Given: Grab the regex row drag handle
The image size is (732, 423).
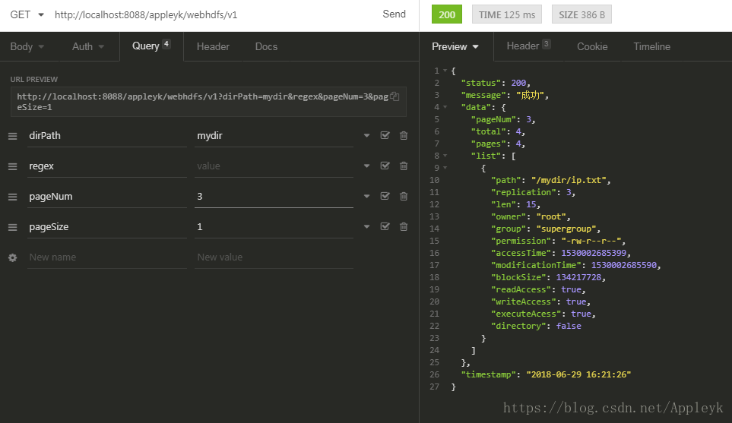Looking at the screenshot, I should pos(13,166).
